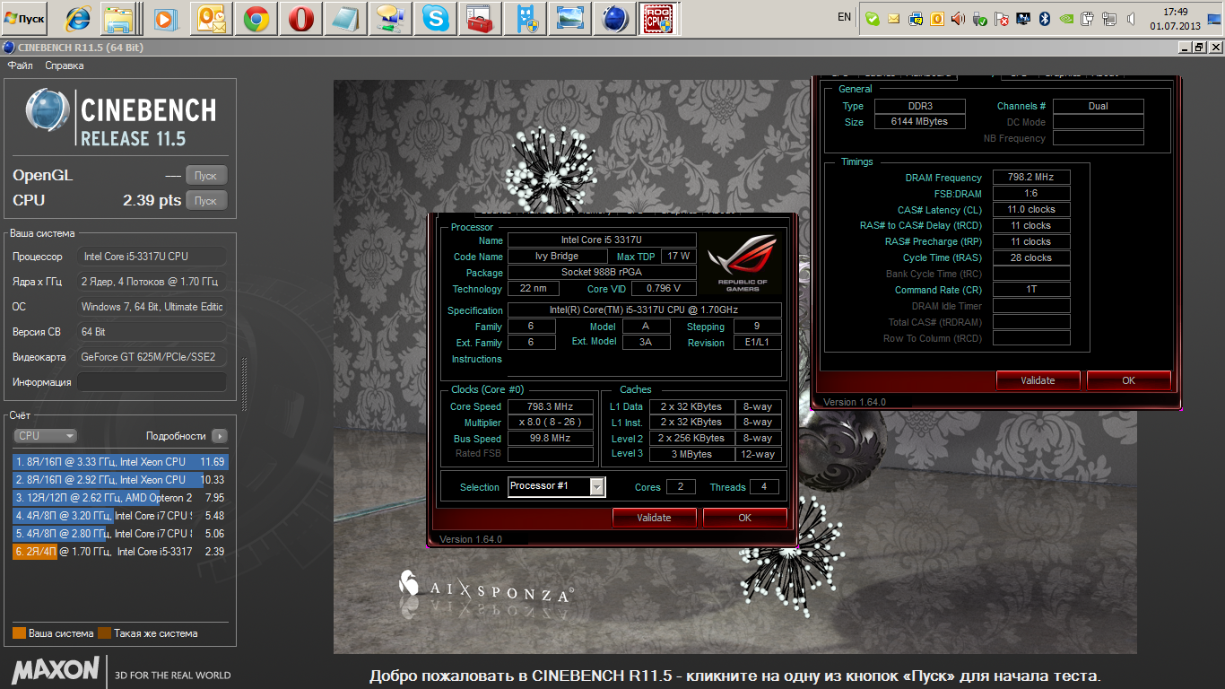Open the Safely Remove Hardware tray icon
Image resolution: width=1225 pixels, height=689 pixels.
click(980, 18)
